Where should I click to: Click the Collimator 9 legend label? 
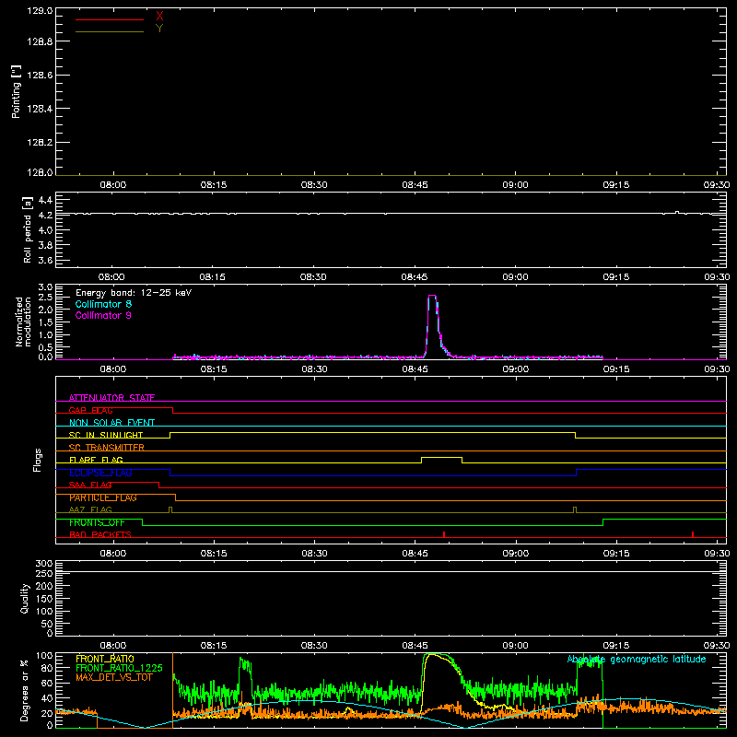coord(103,315)
